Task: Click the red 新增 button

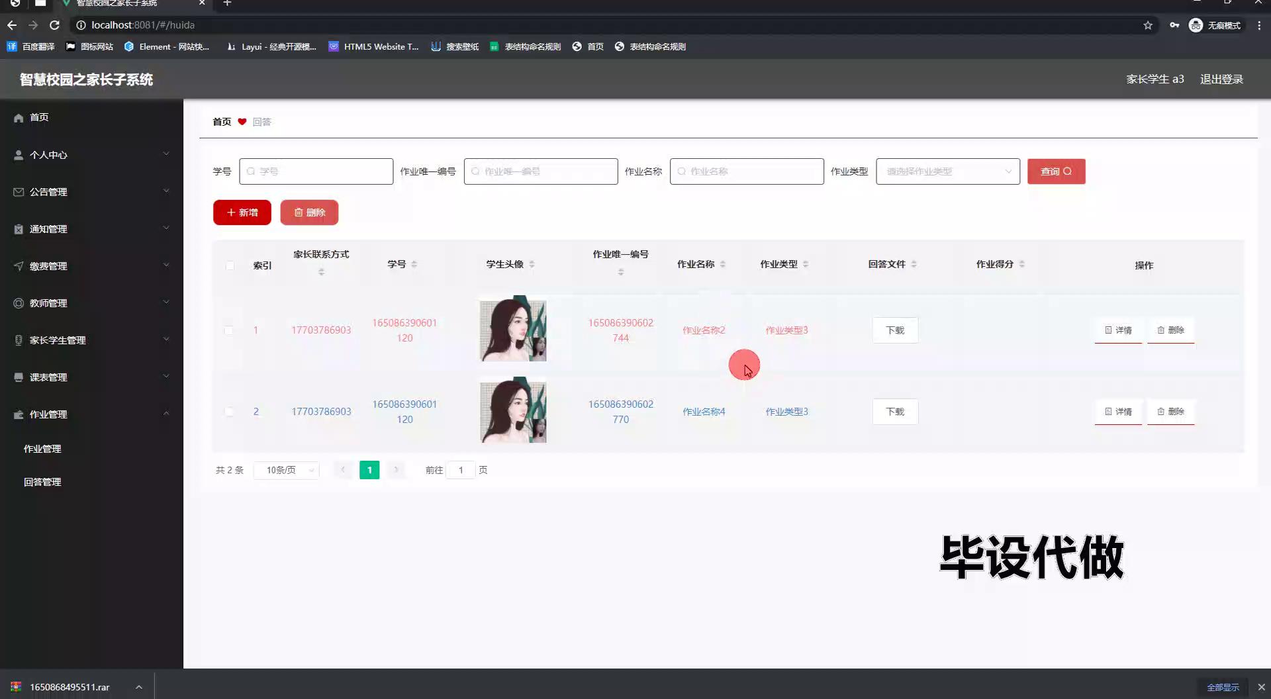Action: 242,212
